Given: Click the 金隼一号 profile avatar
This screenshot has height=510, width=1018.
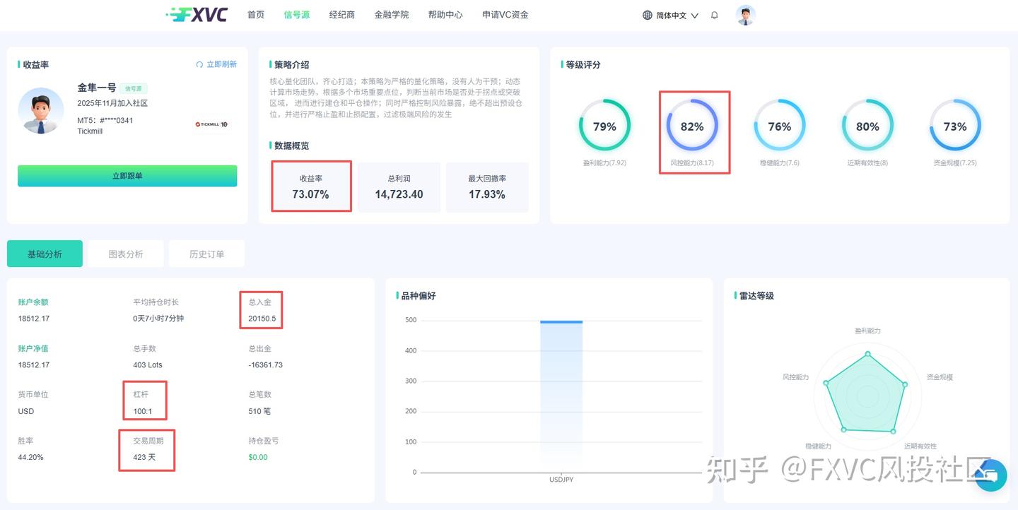Looking at the screenshot, I should click(x=41, y=111).
